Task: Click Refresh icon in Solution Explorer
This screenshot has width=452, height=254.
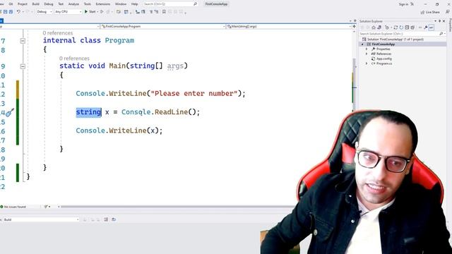Action: [401, 28]
